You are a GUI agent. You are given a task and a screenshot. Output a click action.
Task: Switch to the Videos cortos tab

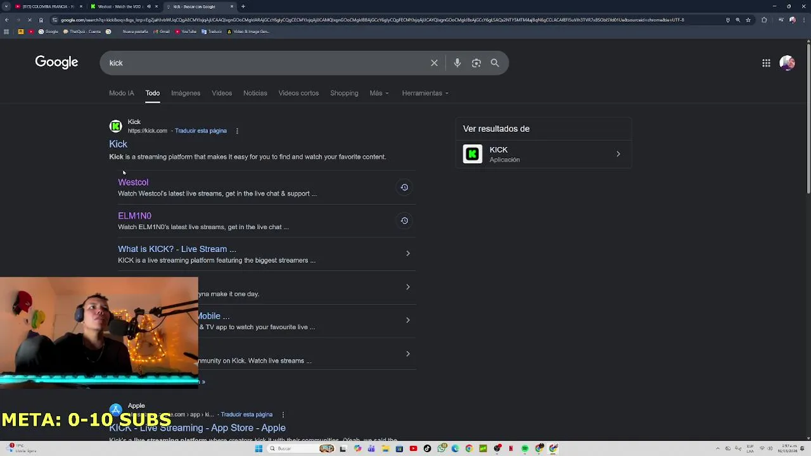click(298, 93)
